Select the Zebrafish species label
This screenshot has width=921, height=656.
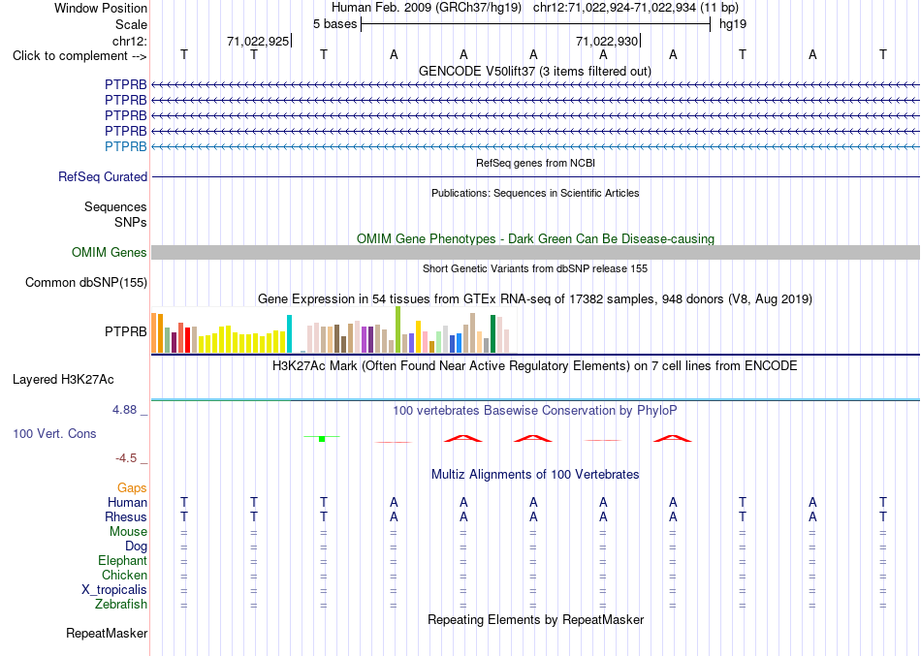coord(121,604)
